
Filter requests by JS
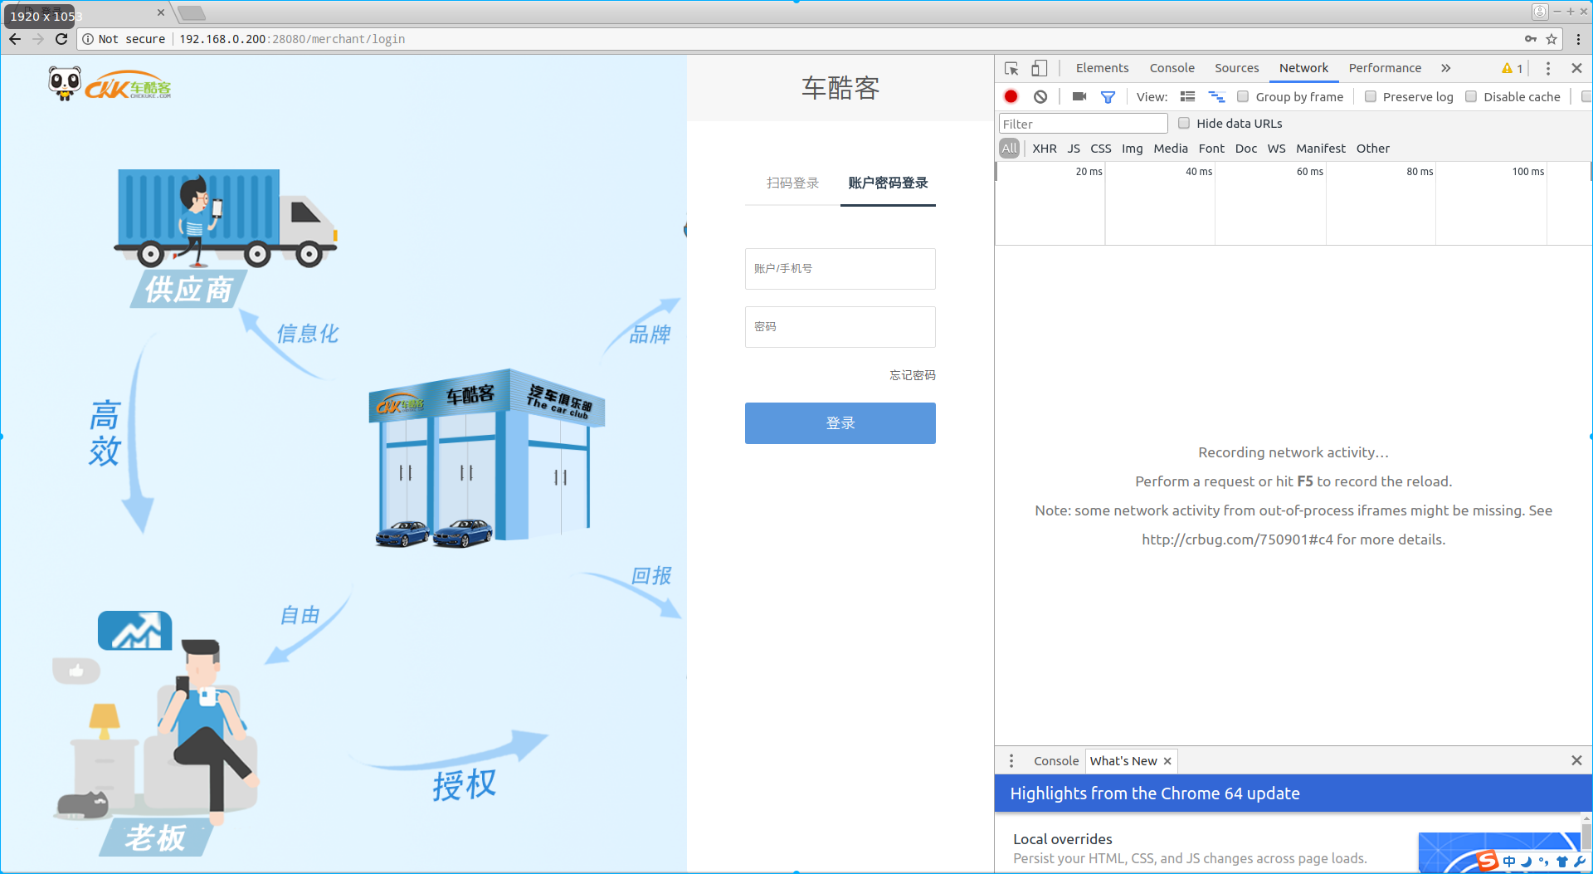[x=1074, y=149]
